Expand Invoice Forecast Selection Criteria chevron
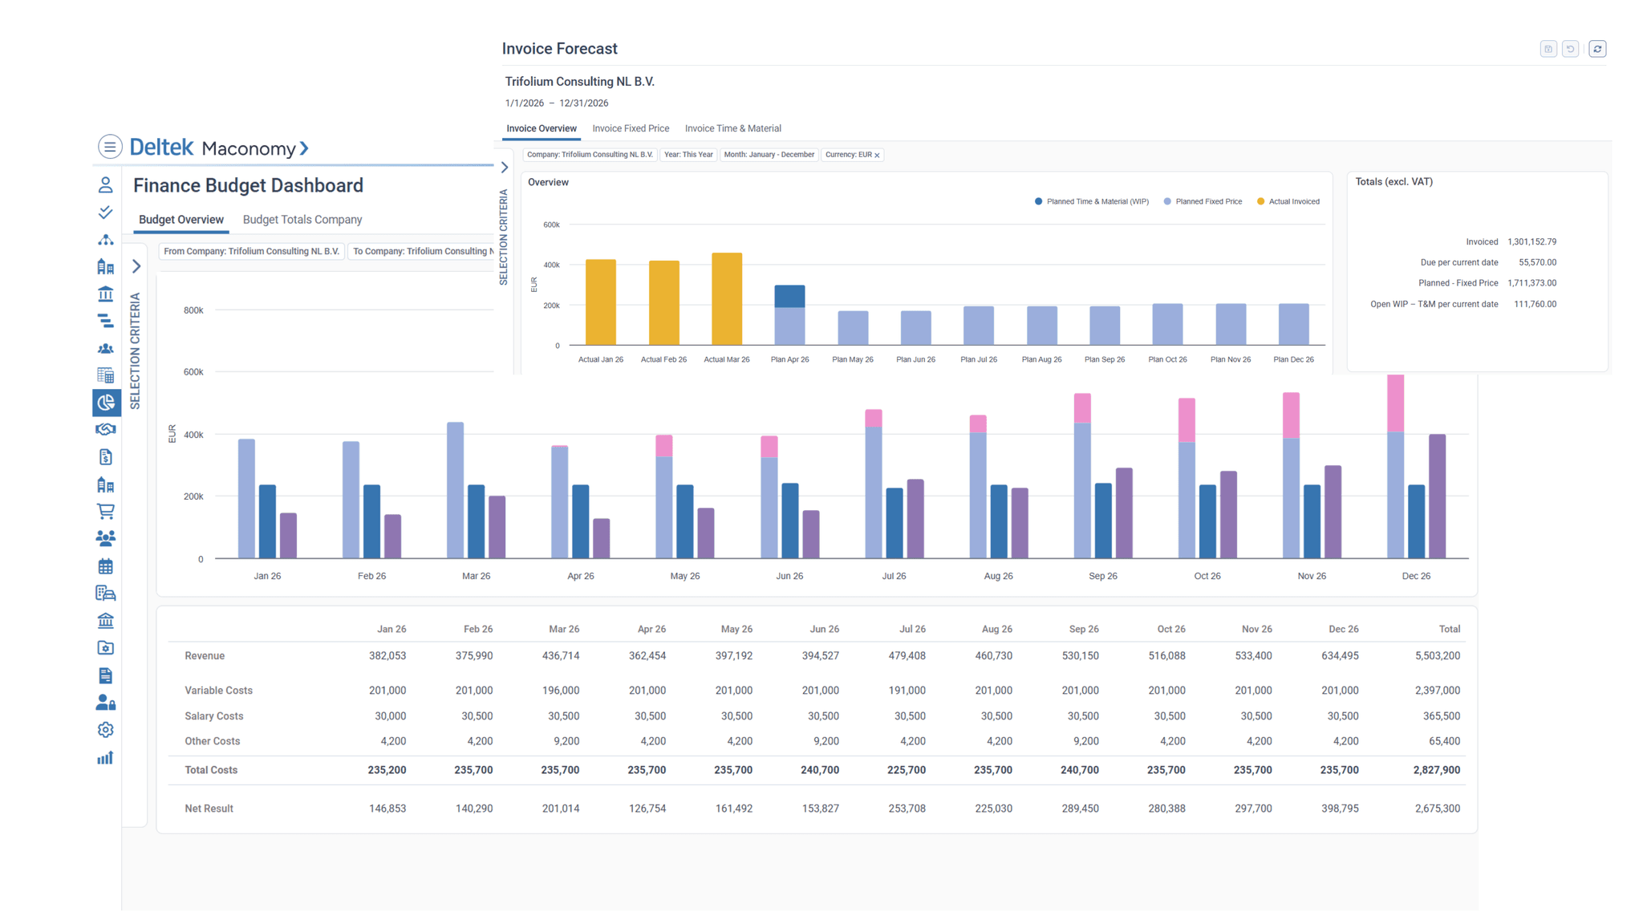Screen dimensions: 1643x924 [x=504, y=168]
